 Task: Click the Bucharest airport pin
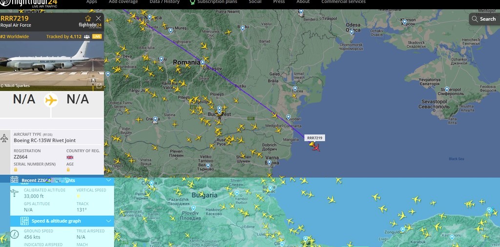click(219, 109)
